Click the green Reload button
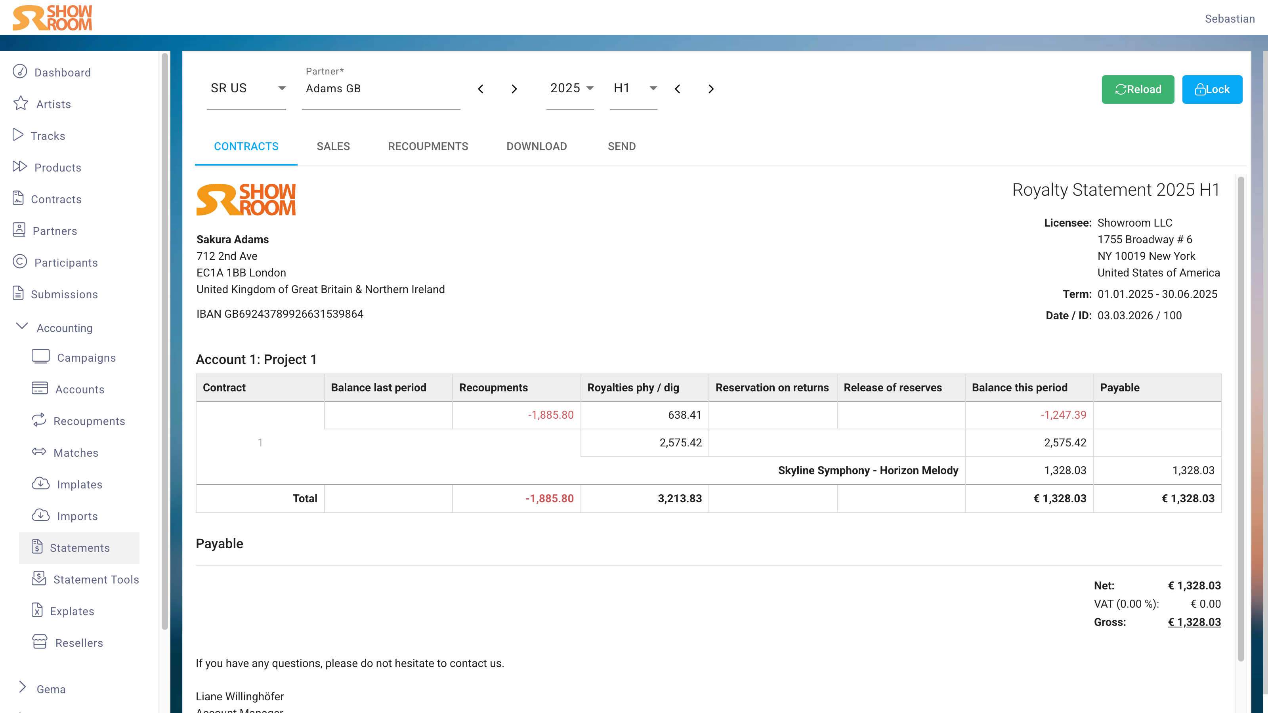 (1138, 90)
